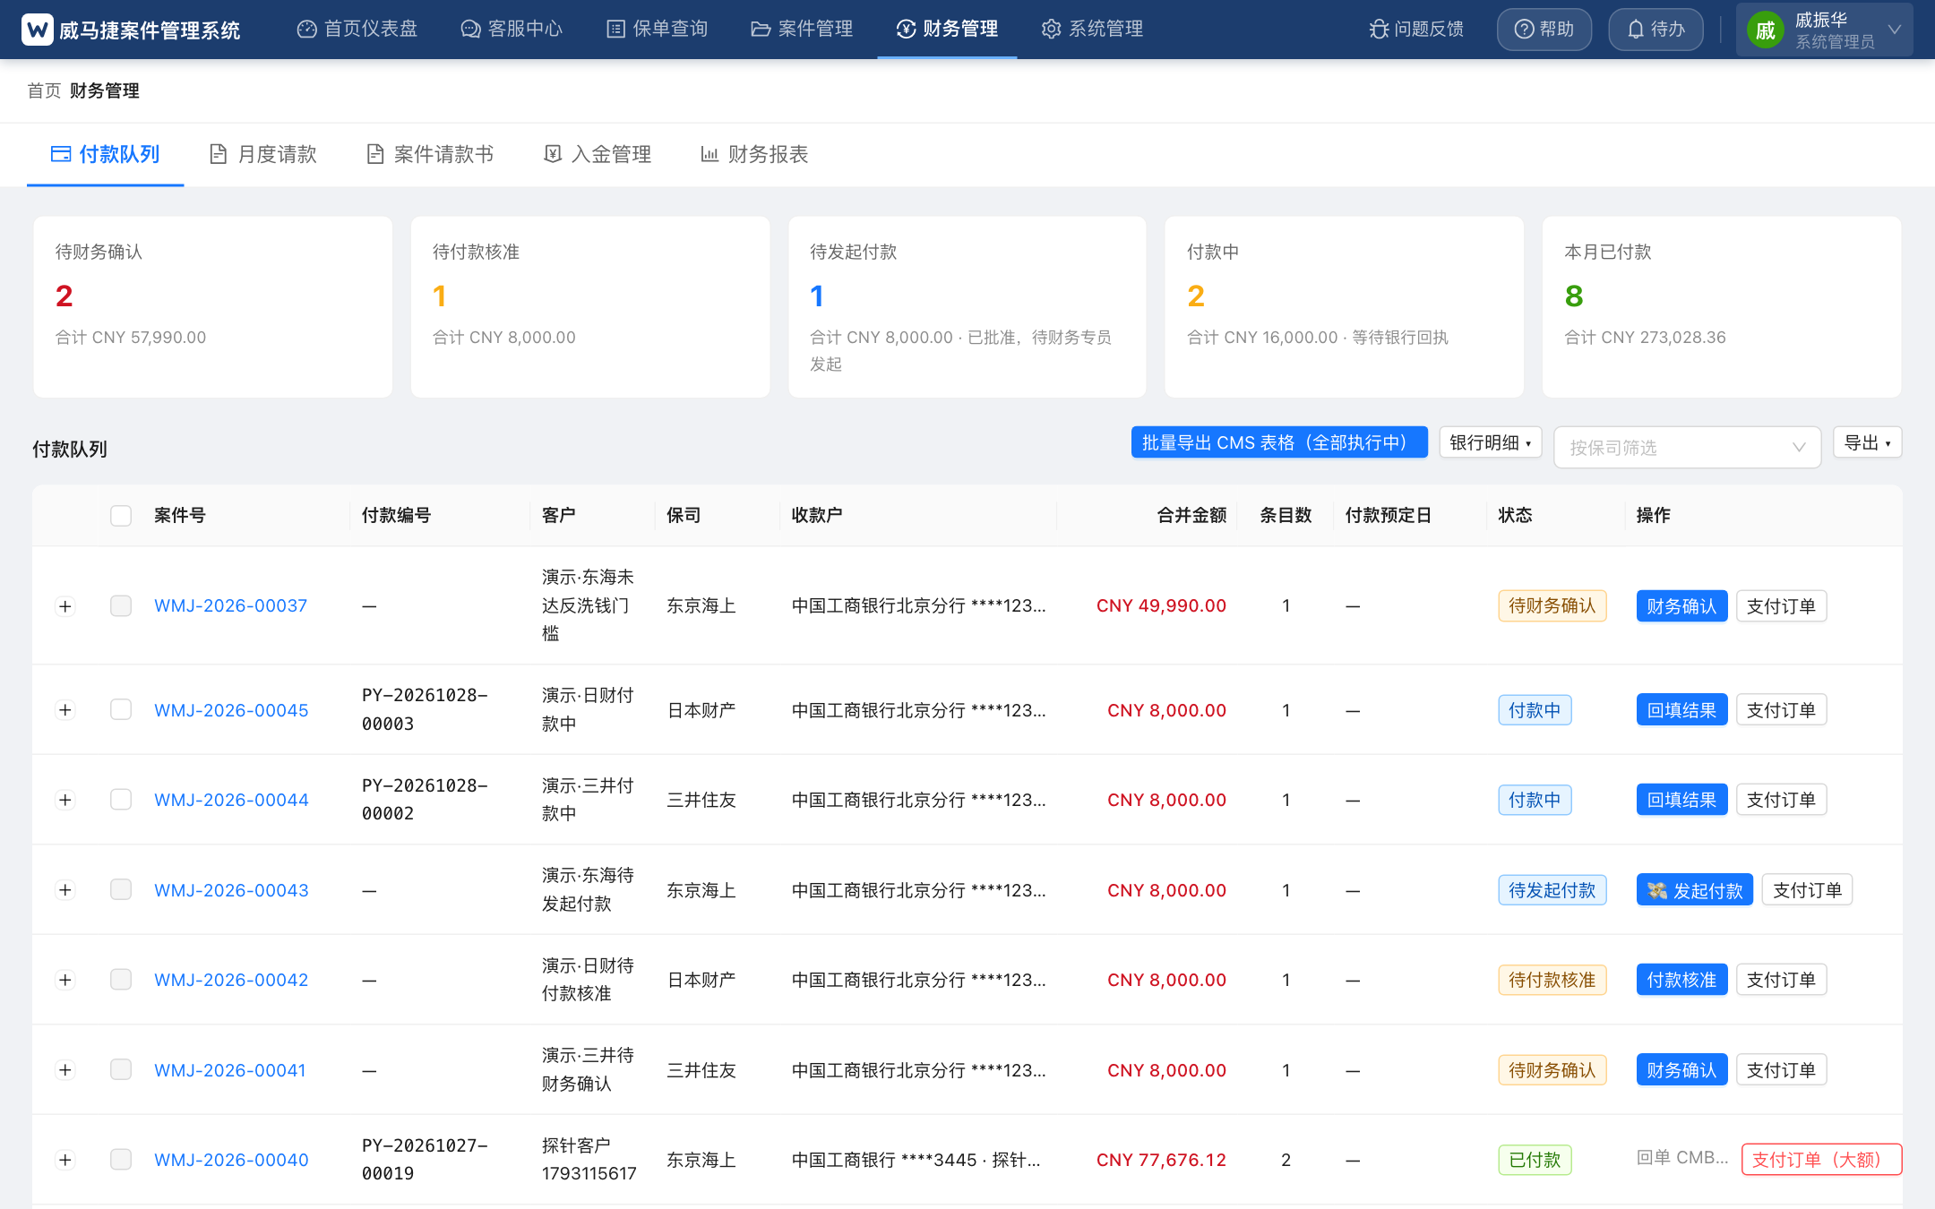
Task: Click the 威马捷 W logo icon
Action: click(37, 30)
